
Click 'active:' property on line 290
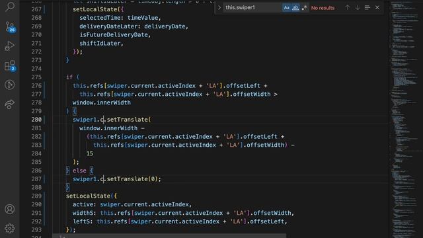click(85, 204)
